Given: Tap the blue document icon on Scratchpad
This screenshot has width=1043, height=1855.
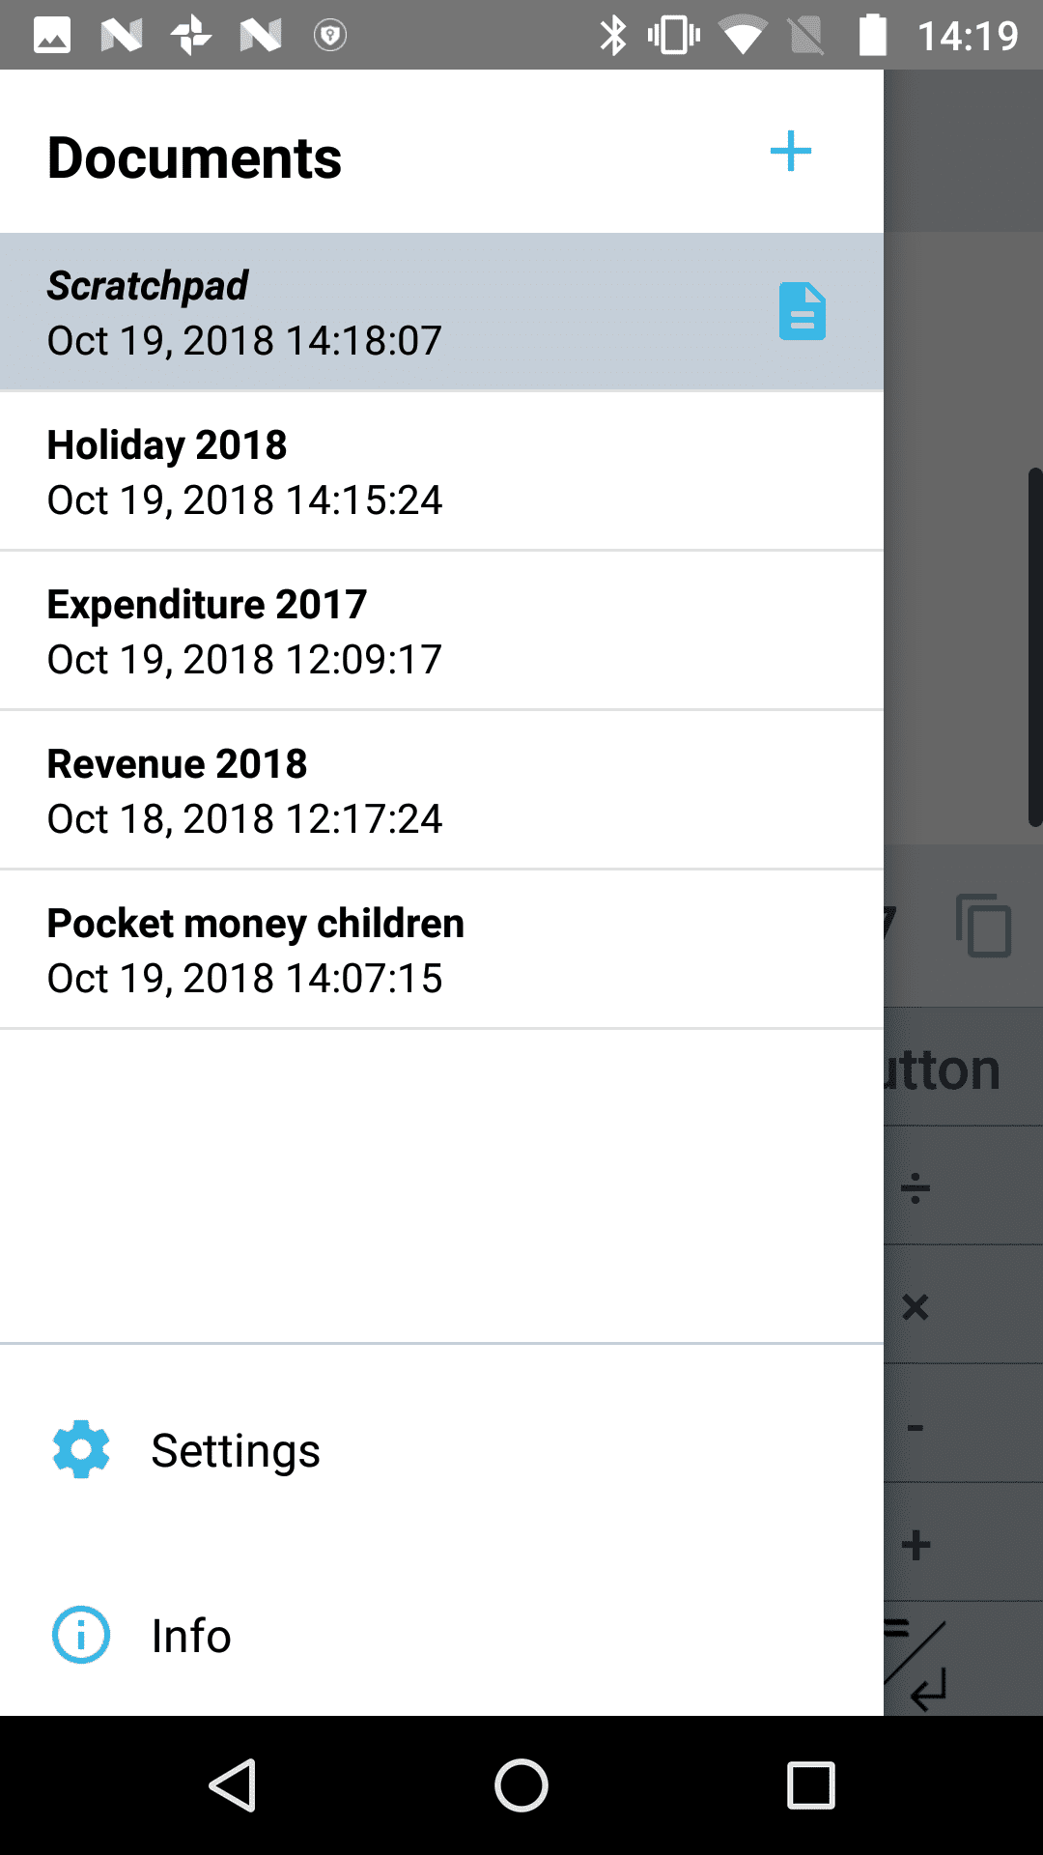Looking at the screenshot, I should click(802, 311).
